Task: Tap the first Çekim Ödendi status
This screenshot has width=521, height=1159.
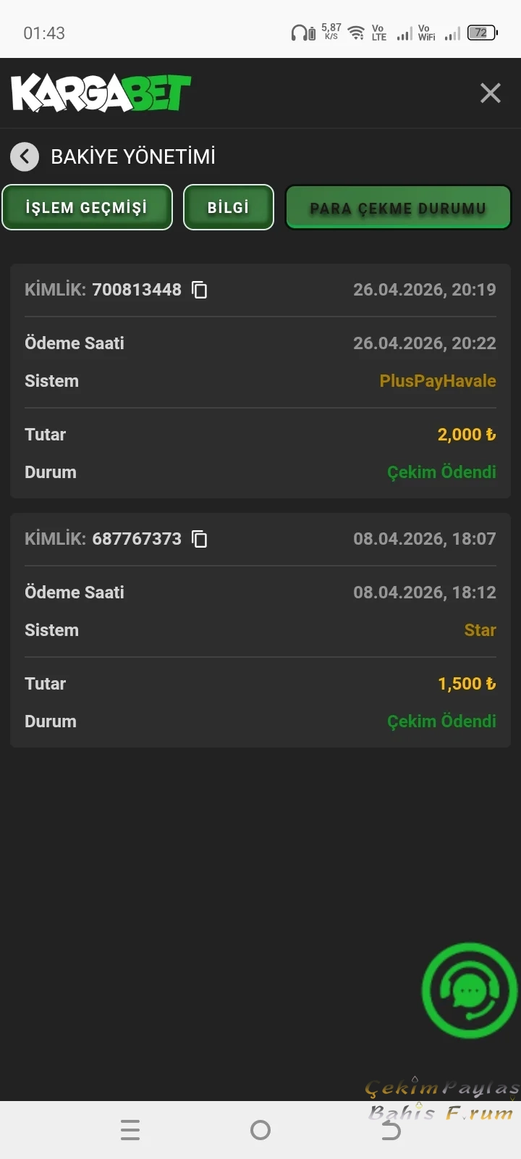Action: pyautogui.click(x=441, y=472)
